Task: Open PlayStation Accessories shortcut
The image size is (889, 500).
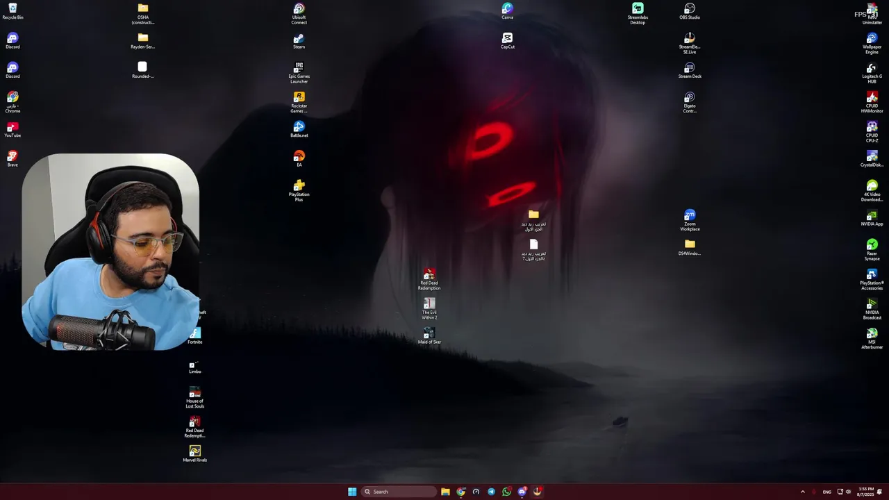Action: (x=872, y=279)
